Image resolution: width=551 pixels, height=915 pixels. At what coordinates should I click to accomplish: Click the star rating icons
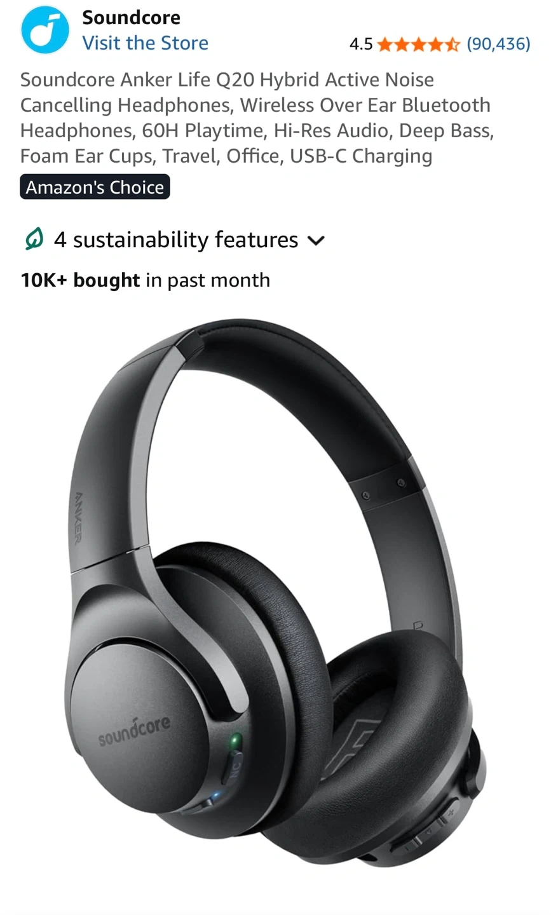[418, 44]
